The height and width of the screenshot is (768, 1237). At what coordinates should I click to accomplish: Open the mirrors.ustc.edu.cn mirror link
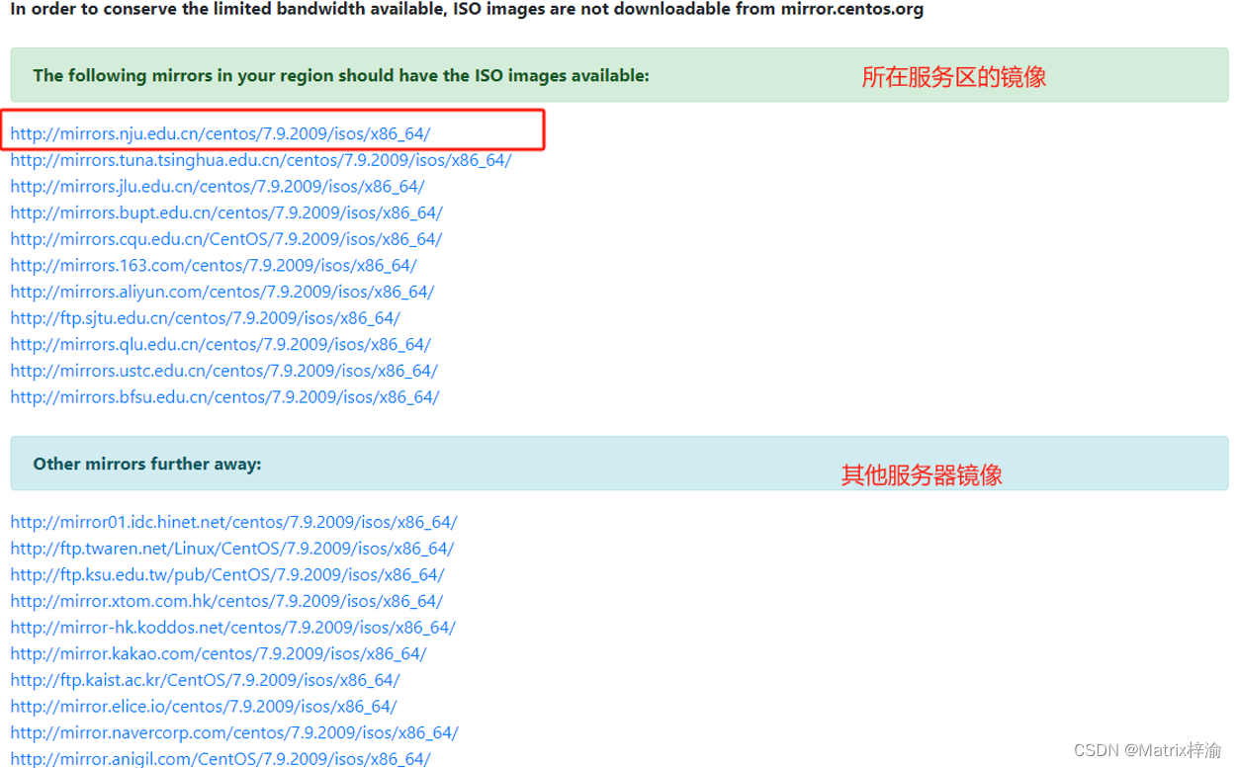coord(224,371)
